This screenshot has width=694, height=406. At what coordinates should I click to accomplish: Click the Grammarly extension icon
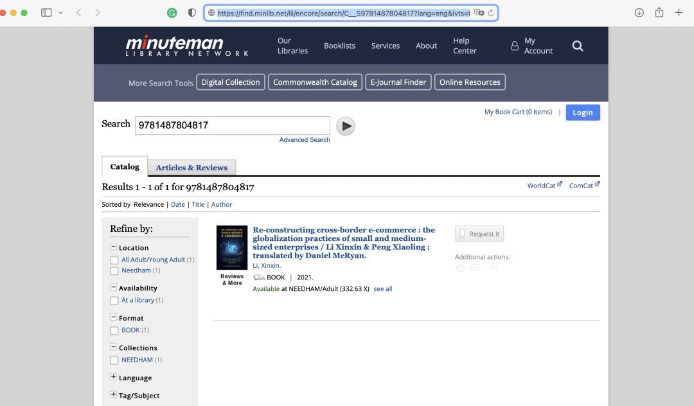coord(172,13)
